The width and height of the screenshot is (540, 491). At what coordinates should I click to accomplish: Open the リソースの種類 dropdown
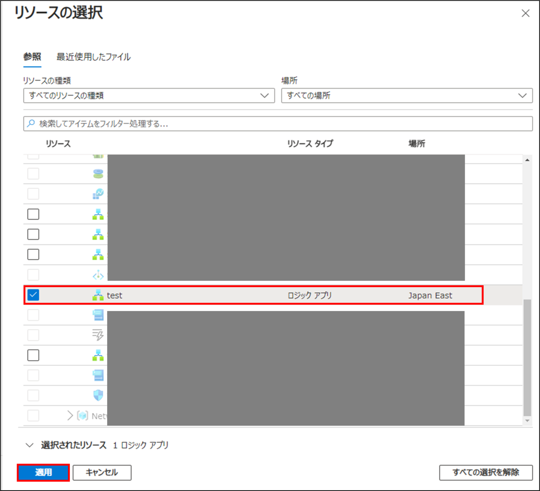[149, 95]
